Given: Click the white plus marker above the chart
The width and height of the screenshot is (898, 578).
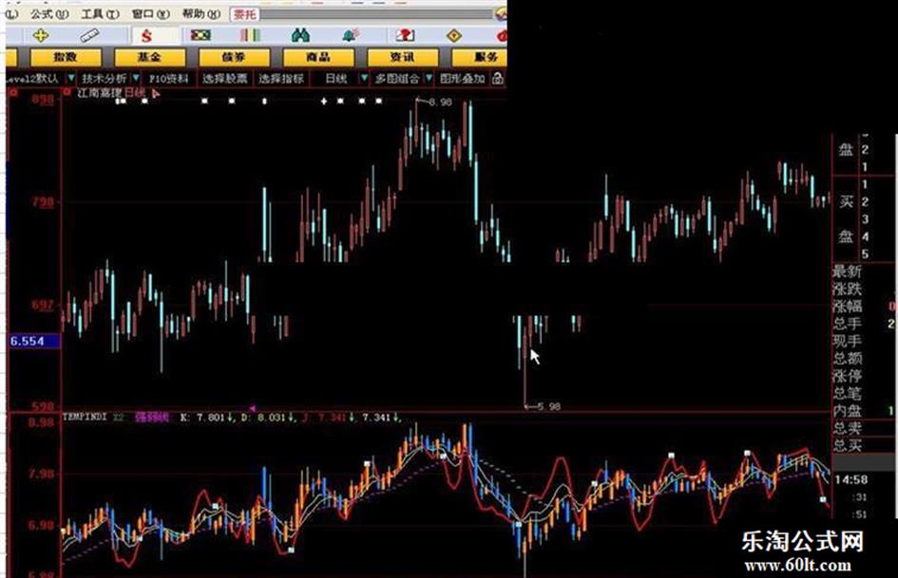Looking at the screenshot, I should [x=324, y=102].
